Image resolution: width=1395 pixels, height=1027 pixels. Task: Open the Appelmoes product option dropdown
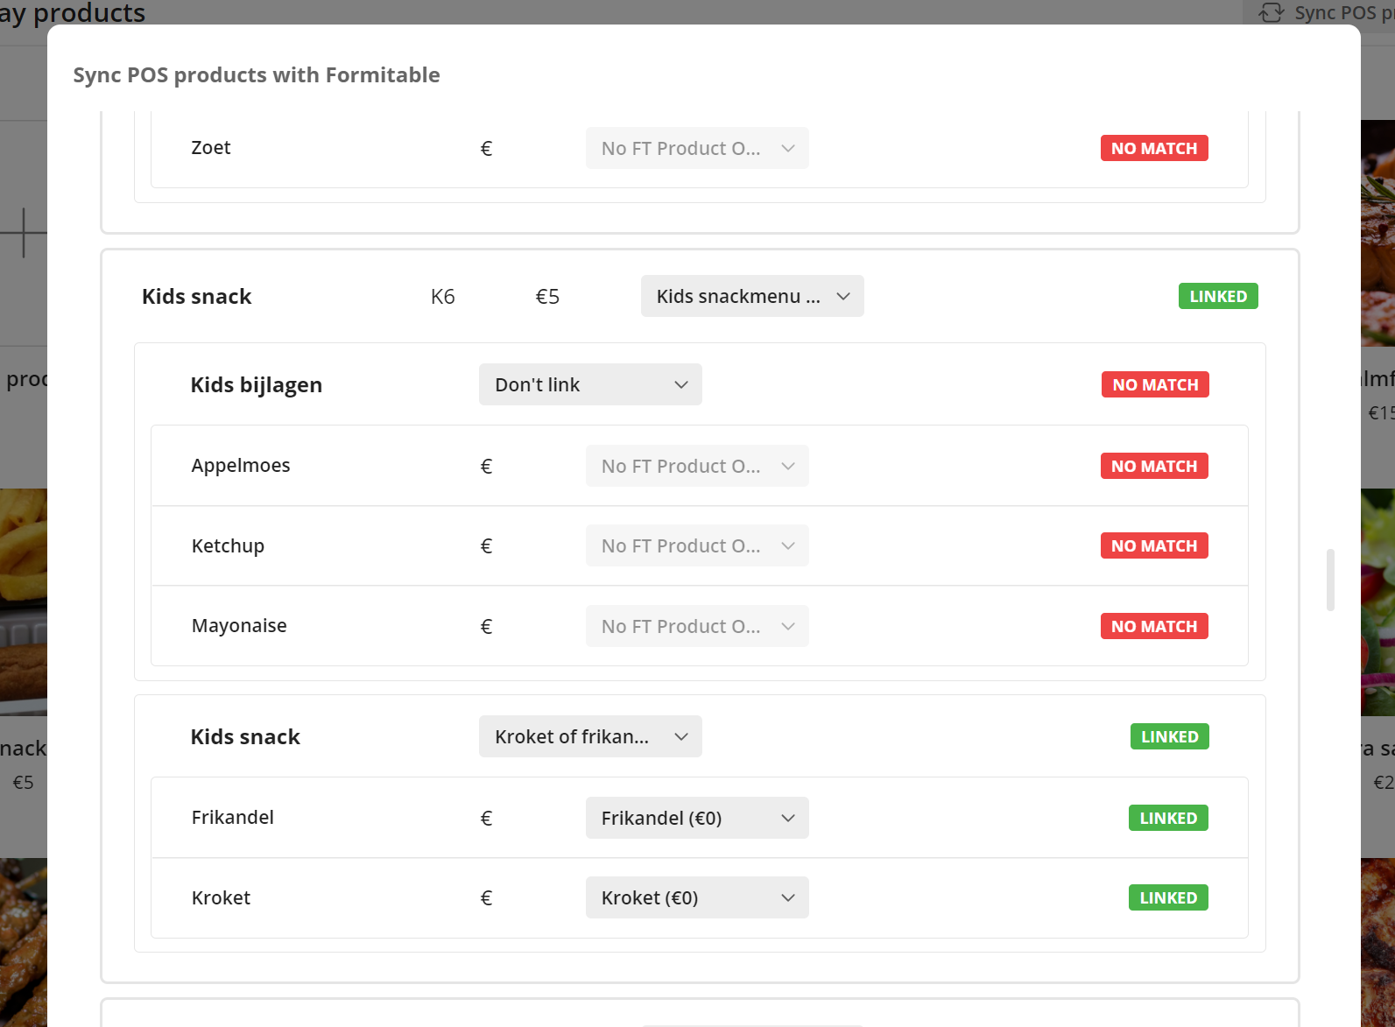point(696,466)
